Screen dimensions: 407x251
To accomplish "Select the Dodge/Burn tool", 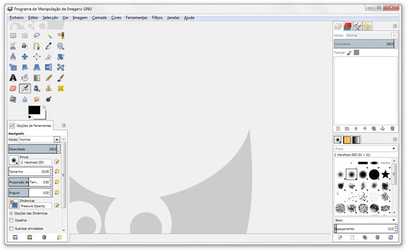I will pyautogui.click(x=48, y=99).
